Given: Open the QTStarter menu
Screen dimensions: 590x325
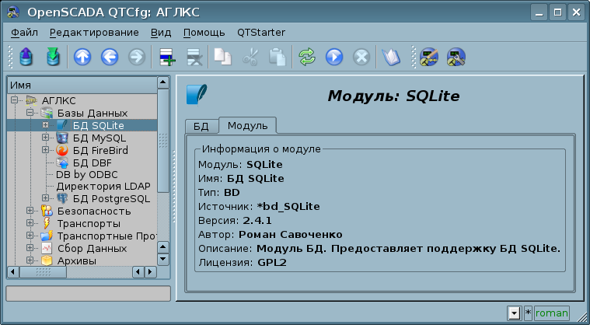Looking at the screenshot, I should tap(261, 33).
